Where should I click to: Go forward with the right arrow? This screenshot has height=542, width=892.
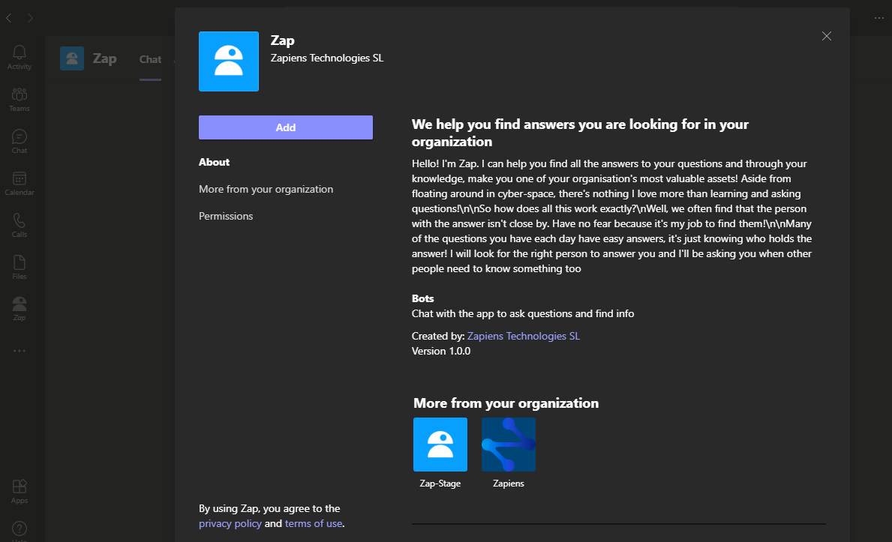pyautogui.click(x=30, y=18)
